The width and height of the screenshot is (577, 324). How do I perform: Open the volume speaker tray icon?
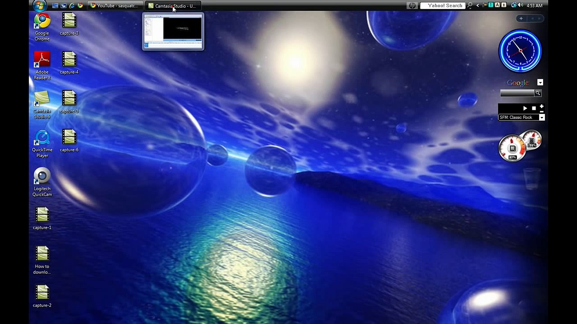pos(521,5)
